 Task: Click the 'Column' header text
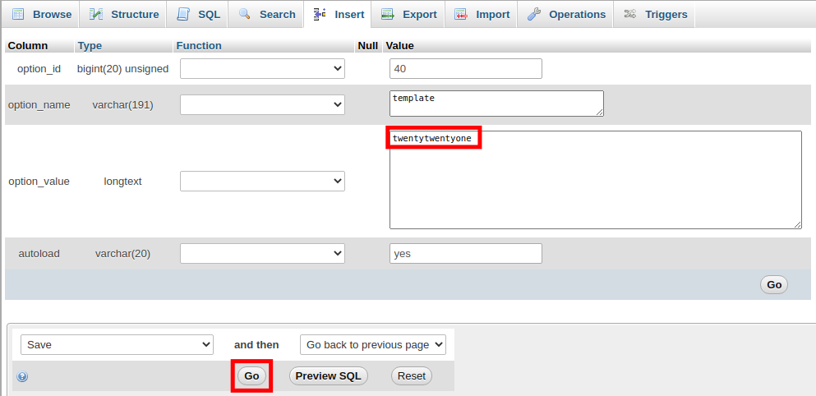pyautogui.click(x=28, y=46)
